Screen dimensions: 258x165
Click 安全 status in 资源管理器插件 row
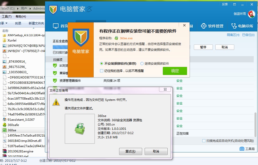179,81
